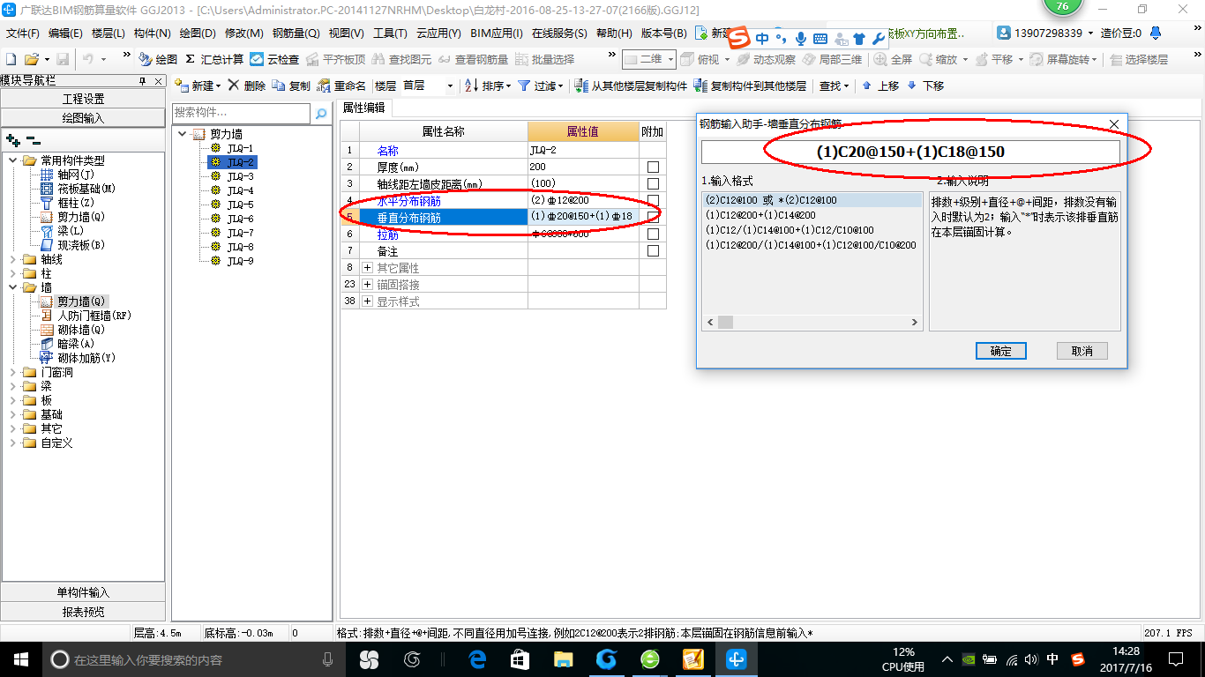Move component up with 上移
Image resolution: width=1205 pixels, height=677 pixels.
click(880, 86)
